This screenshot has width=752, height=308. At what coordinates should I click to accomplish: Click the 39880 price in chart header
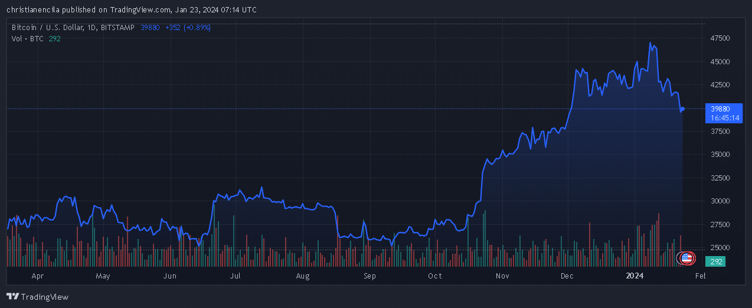pyautogui.click(x=150, y=27)
